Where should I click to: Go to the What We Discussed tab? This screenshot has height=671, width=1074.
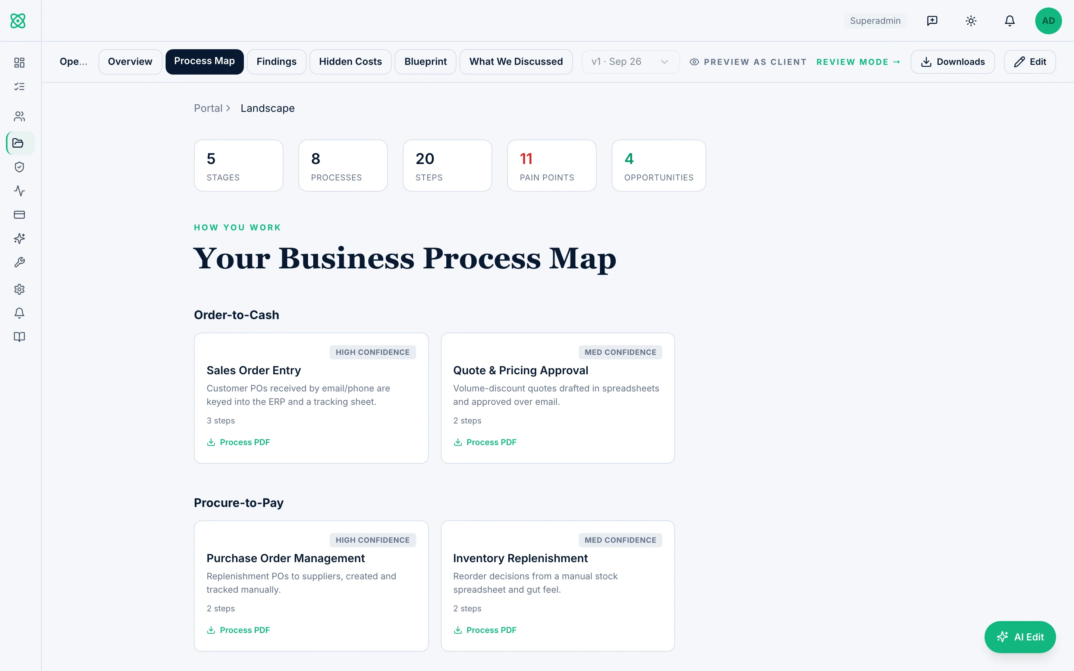516,62
